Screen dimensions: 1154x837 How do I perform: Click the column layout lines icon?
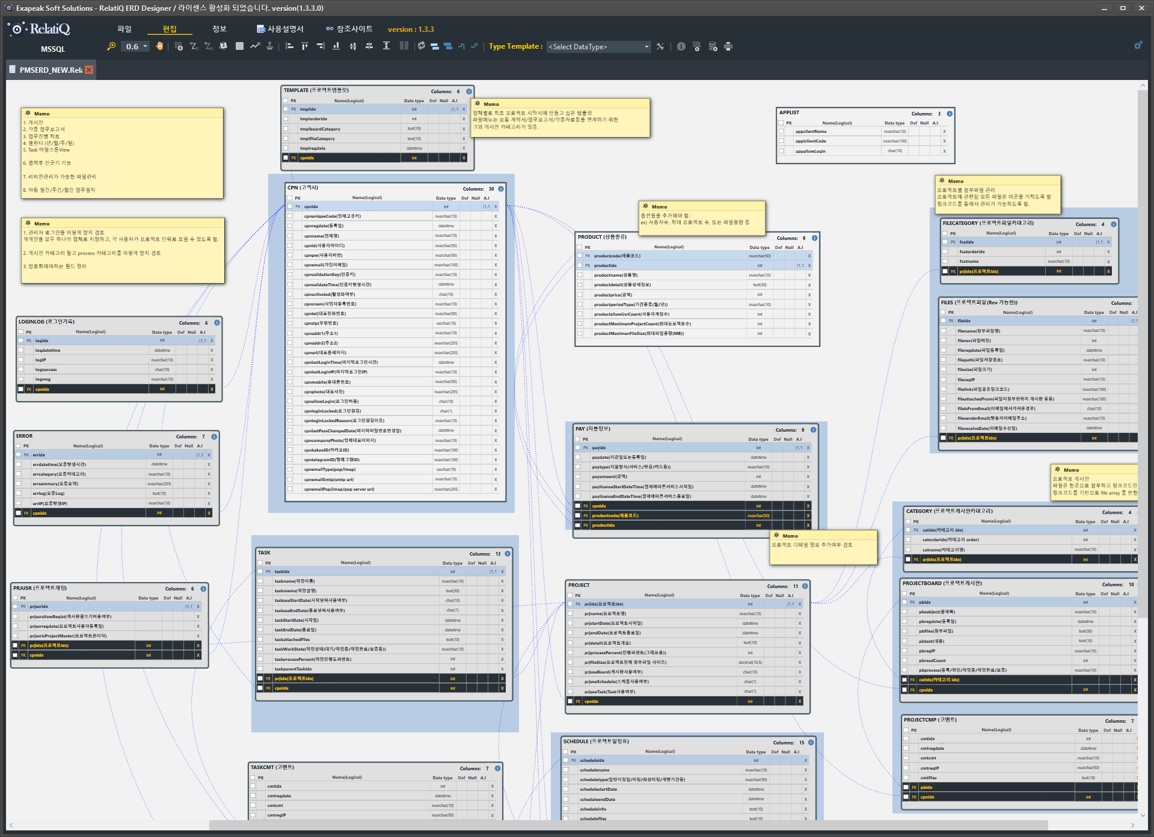point(404,46)
